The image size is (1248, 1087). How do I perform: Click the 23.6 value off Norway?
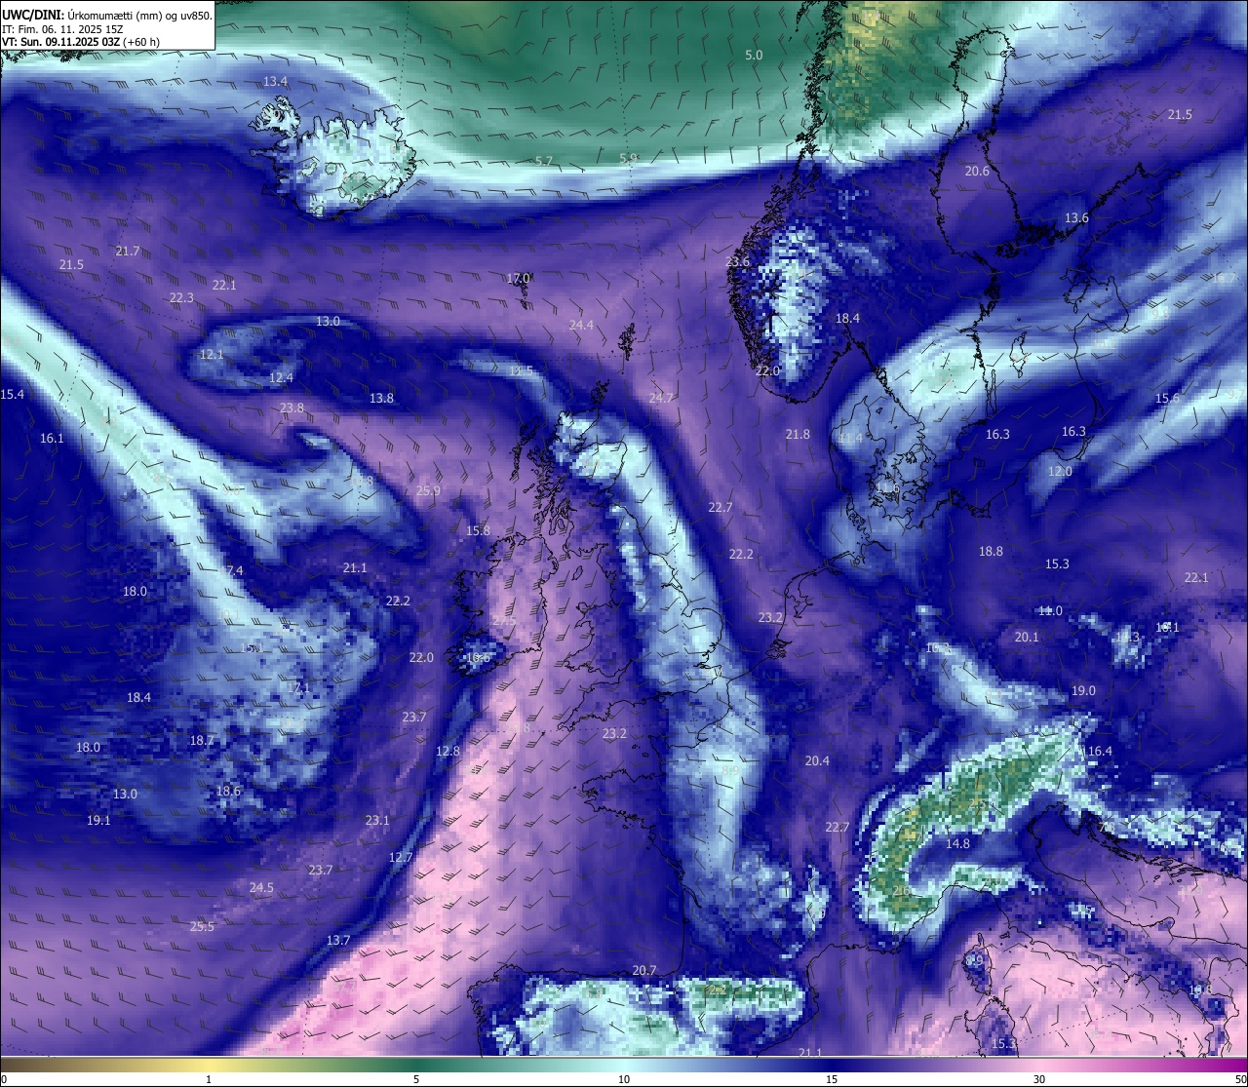click(738, 261)
